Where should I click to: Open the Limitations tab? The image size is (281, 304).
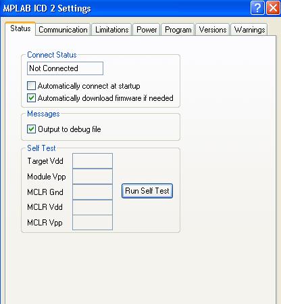point(111,30)
